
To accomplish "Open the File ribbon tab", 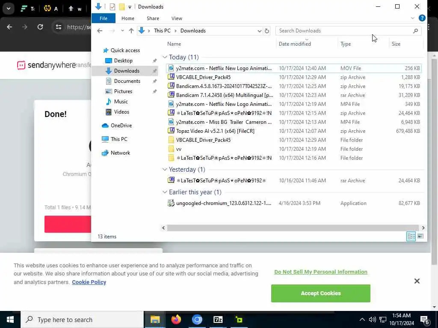I will point(104,18).
